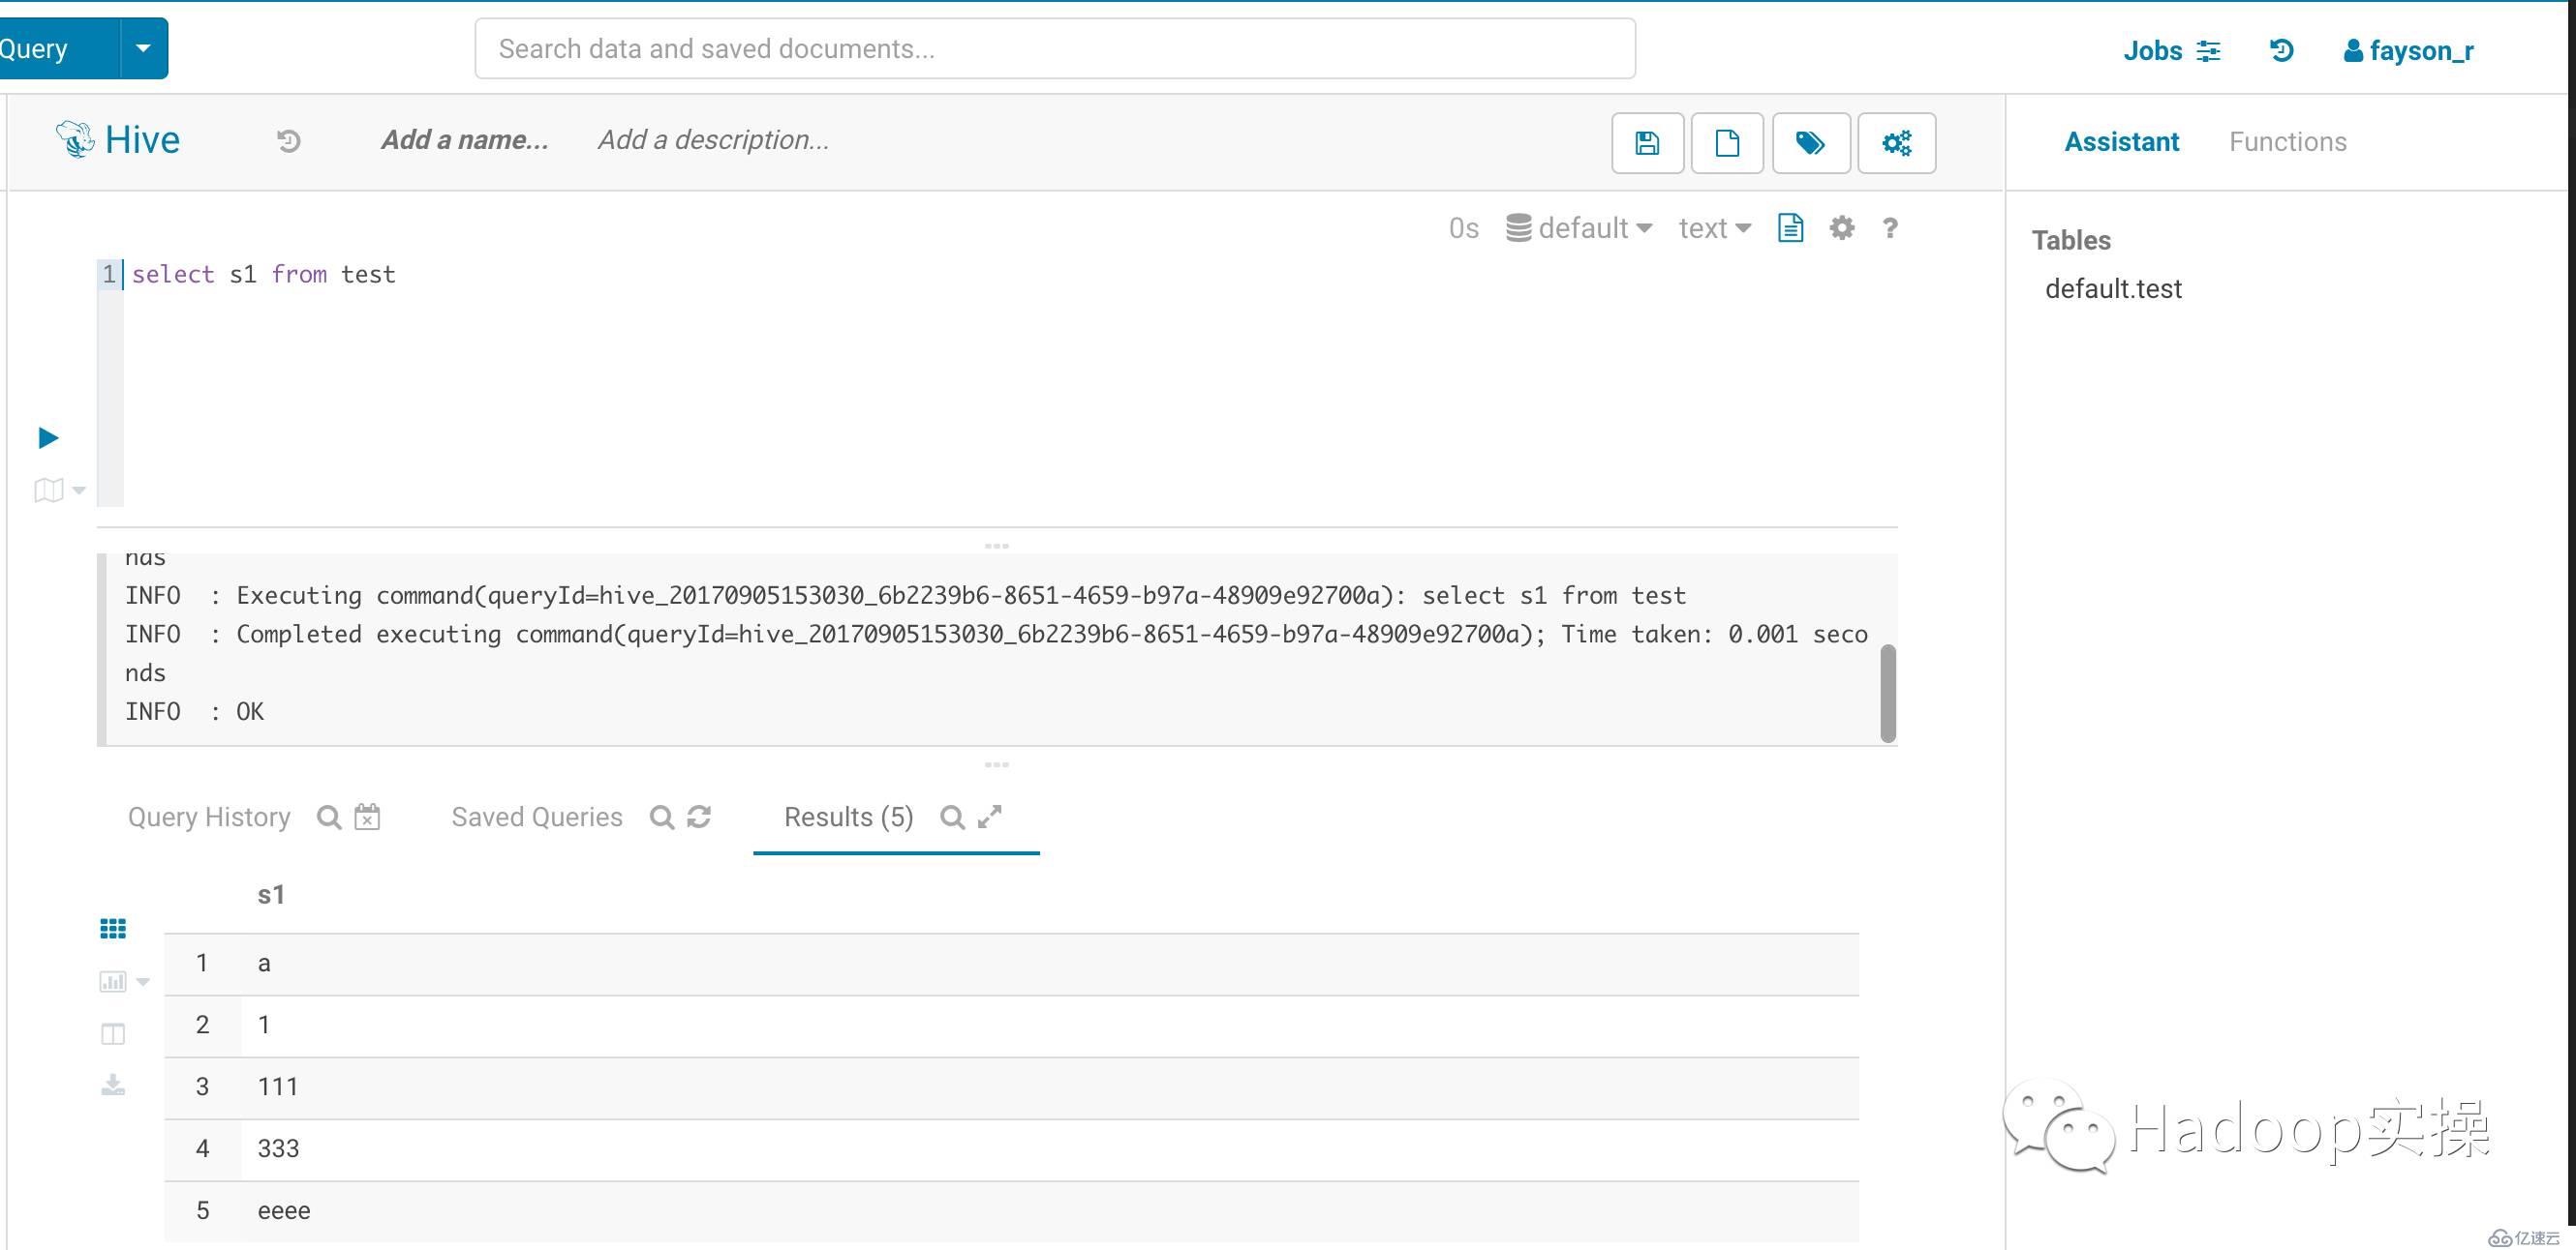Open the editor settings gear icon

1842,227
